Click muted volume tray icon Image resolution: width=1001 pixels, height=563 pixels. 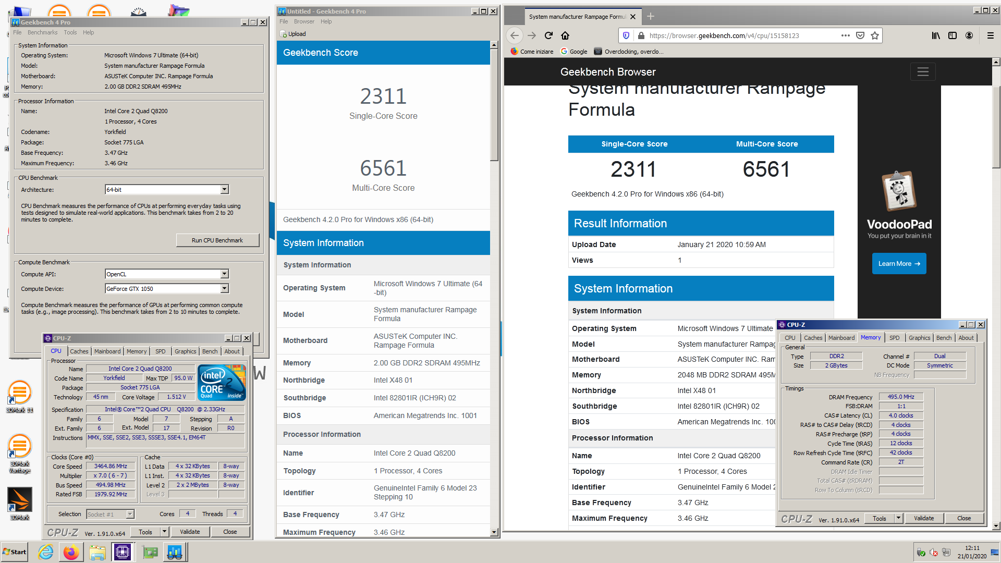(934, 553)
